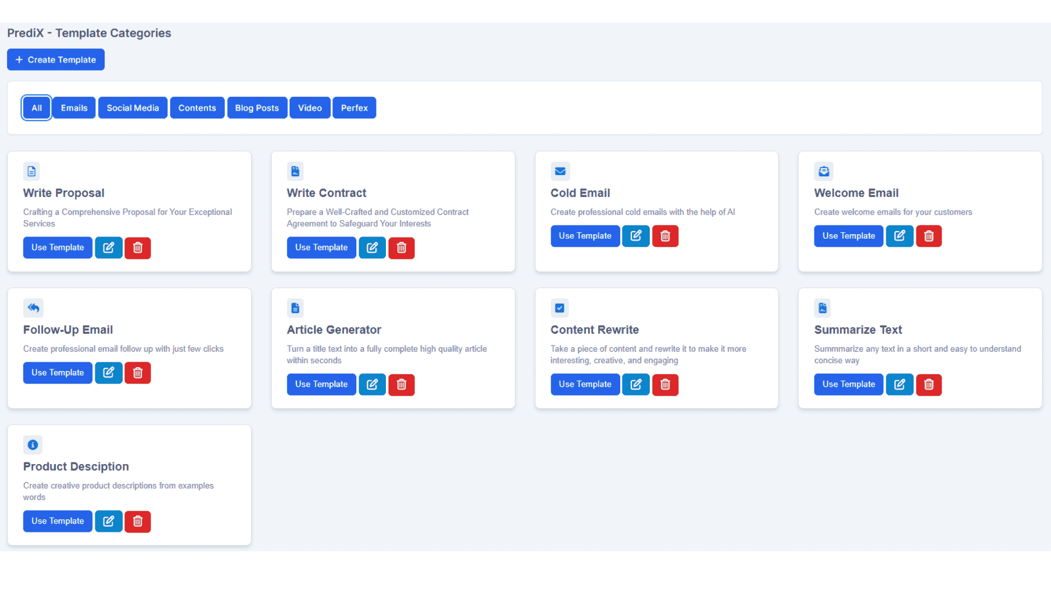The image size is (1051, 591).
Task: Select the All category filter
Action: click(x=37, y=108)
